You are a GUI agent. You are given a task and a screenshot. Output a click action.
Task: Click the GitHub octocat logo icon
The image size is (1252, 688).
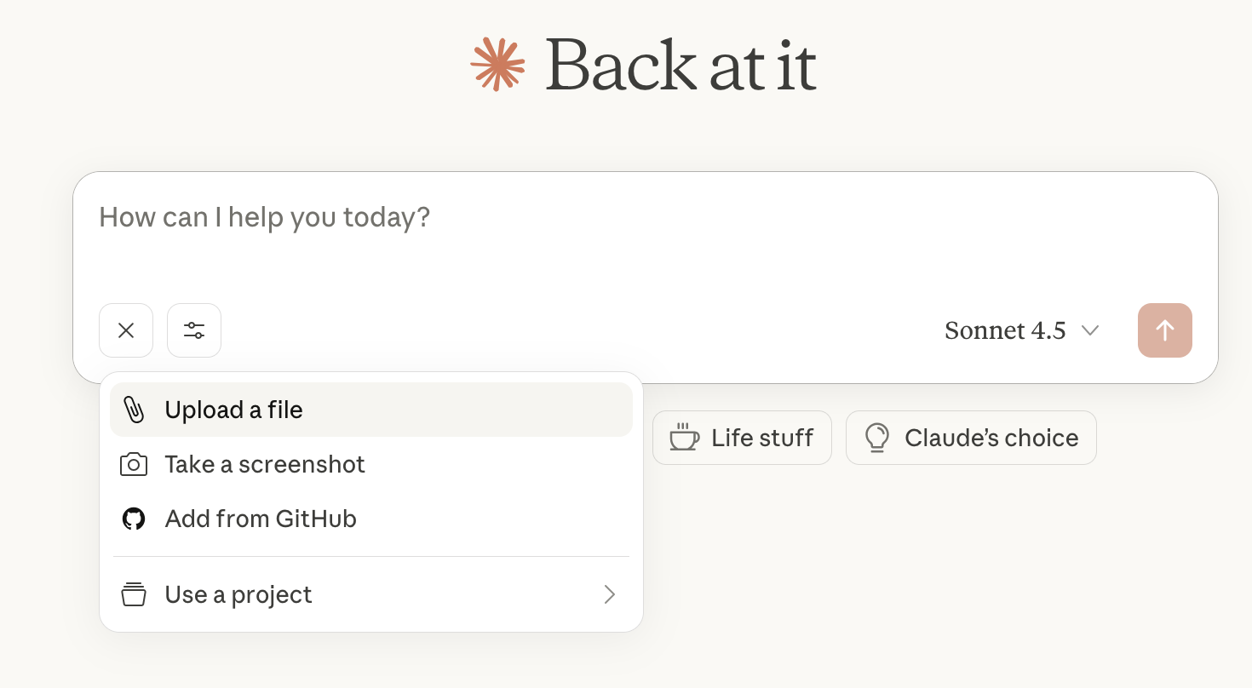134,519
